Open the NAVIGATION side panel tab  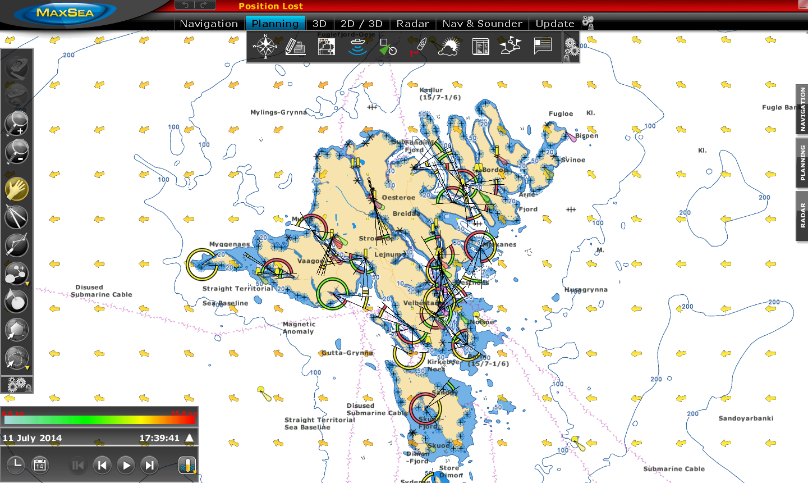point(802,110)
